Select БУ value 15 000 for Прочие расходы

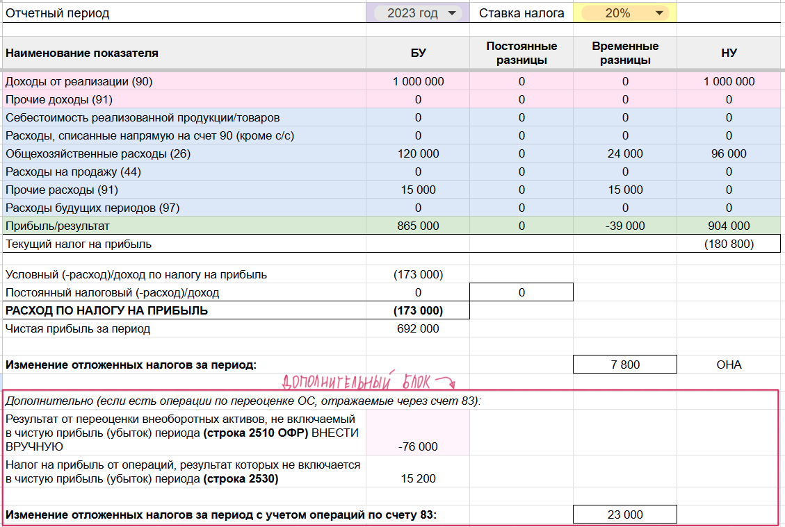[x=418, y=190]
